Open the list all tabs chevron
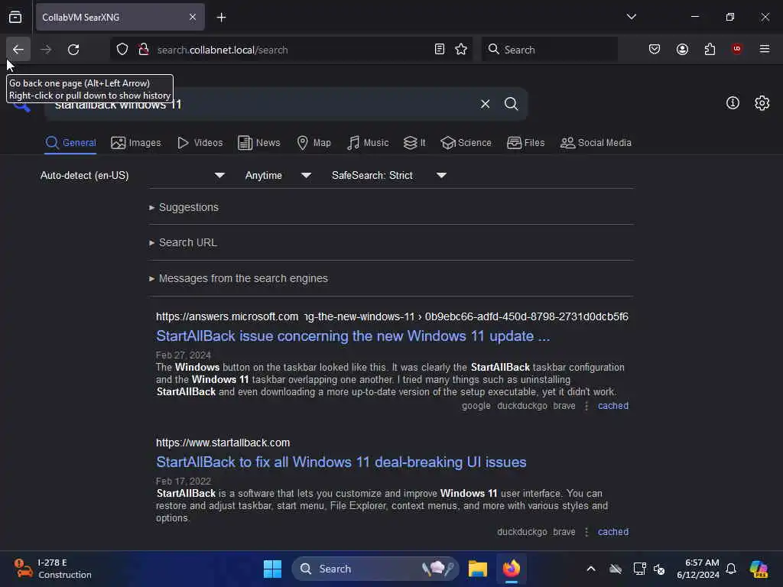Screen dimensions: 783x587 pyautogui.click(x=631, y=17)
